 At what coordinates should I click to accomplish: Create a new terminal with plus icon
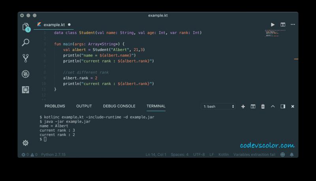coord(243,106)
